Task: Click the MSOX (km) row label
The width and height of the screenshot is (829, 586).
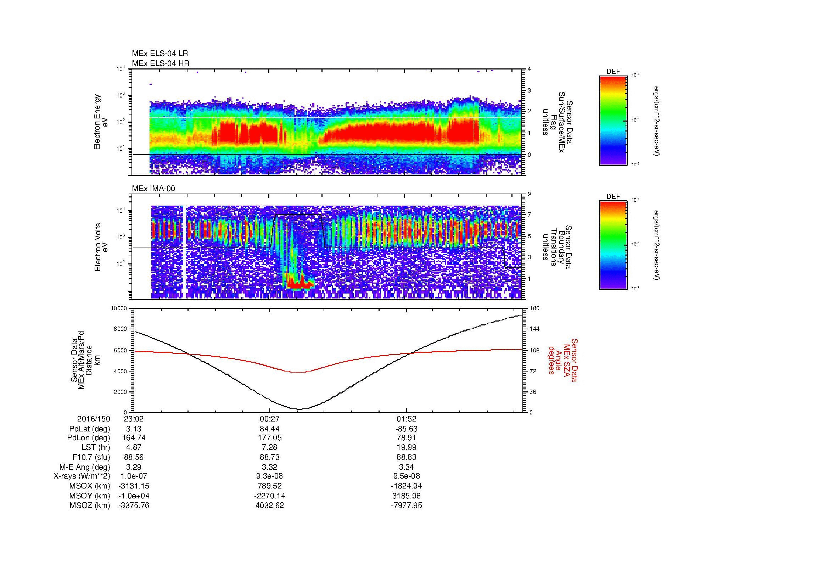Action: 90,486
